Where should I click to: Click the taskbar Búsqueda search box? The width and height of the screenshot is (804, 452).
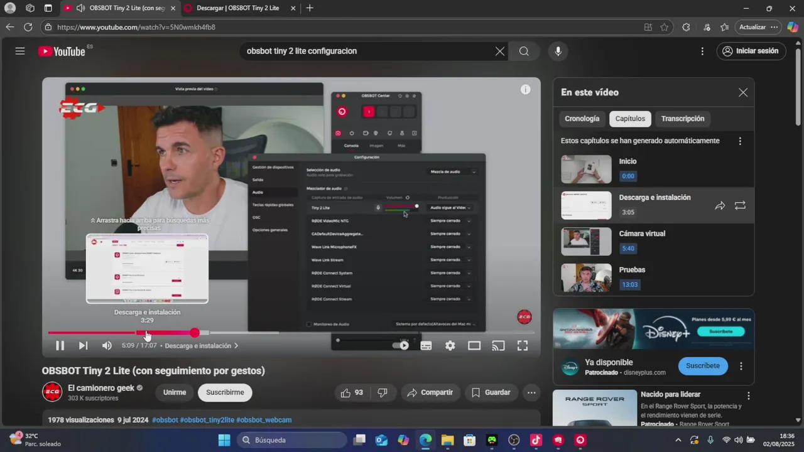coord(292,440)
